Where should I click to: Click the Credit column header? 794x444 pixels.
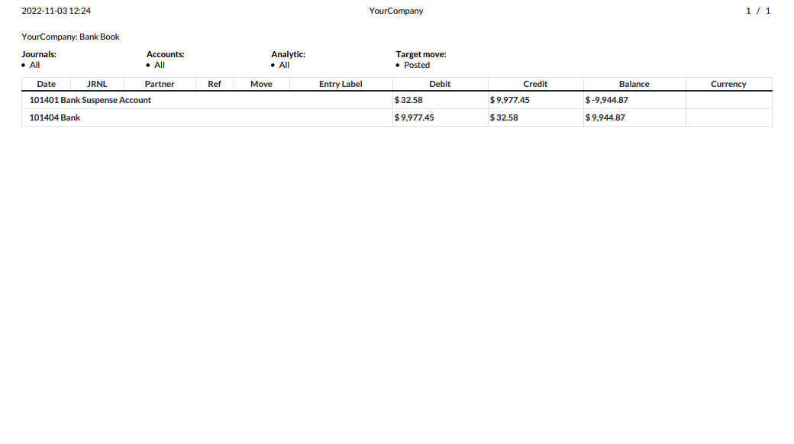535,84
